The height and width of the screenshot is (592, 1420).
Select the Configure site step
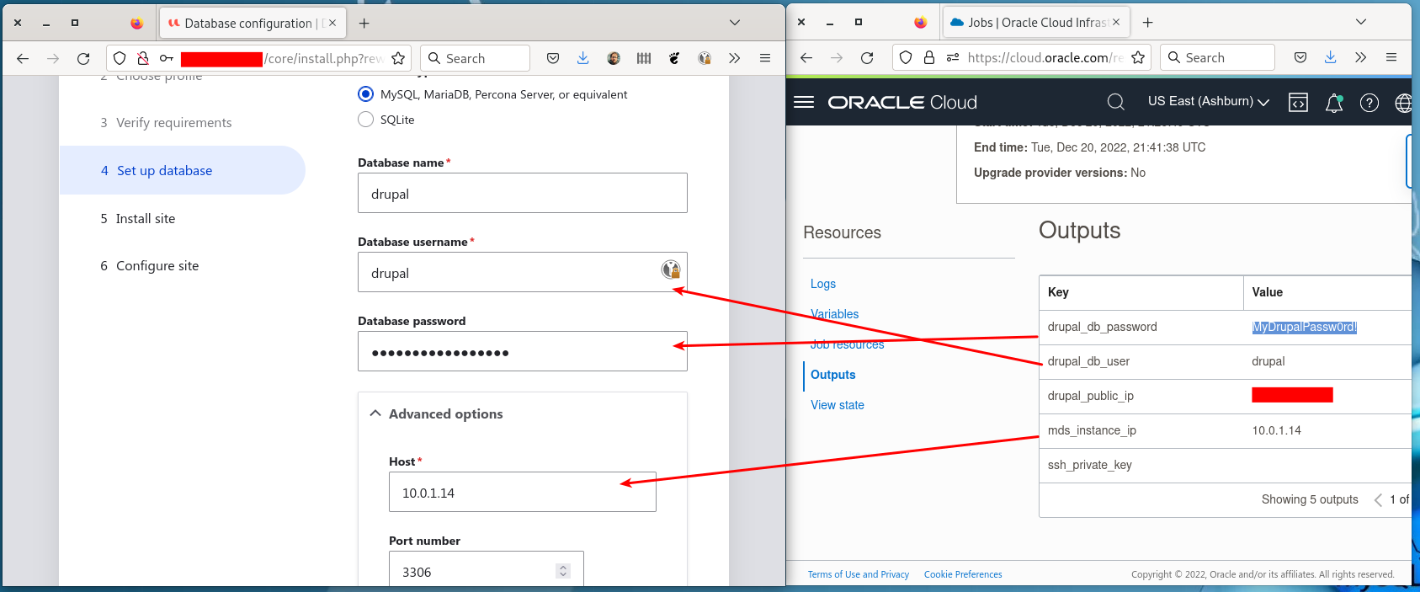point(150,265)
